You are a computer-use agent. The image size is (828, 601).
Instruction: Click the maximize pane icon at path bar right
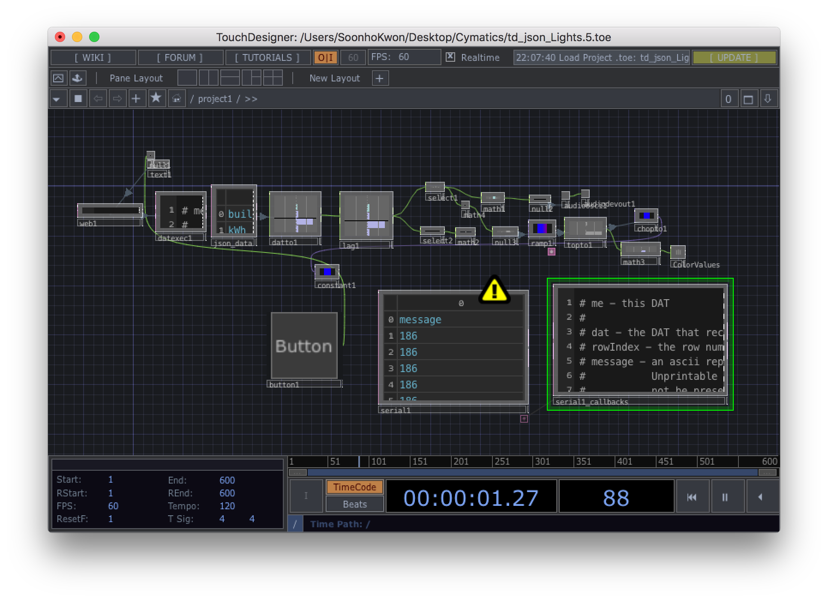748,99
